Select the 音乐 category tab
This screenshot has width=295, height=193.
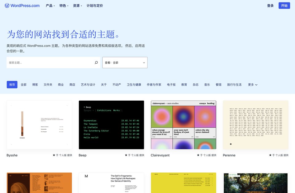(207, 85)
